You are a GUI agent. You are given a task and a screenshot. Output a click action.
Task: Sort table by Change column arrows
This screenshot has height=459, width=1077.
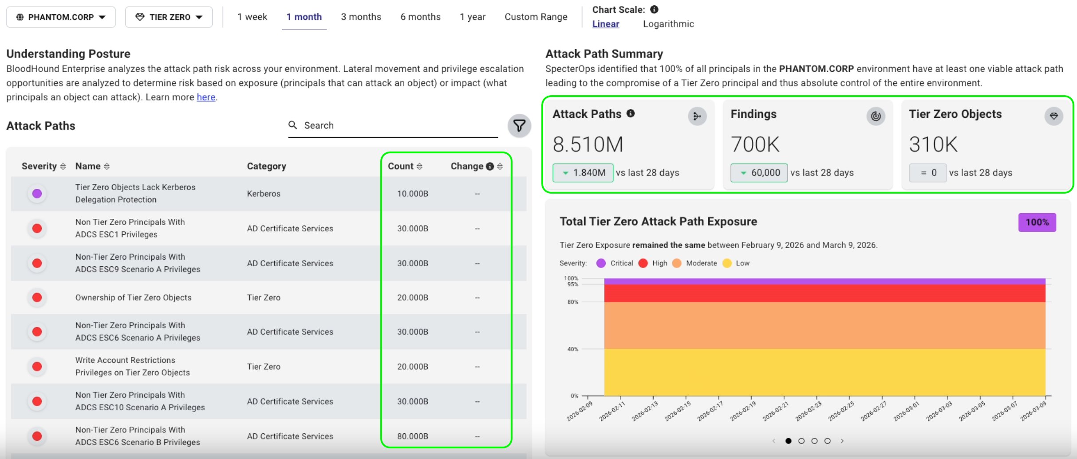click(x=500, y=166)
